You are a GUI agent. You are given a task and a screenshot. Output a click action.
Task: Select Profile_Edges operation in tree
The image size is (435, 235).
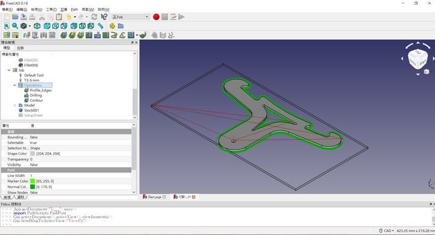(x=41, y=90)
